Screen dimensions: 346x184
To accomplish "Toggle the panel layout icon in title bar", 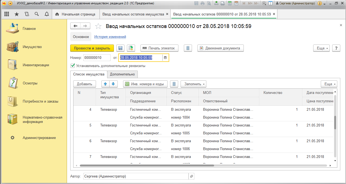I will (270, 4).
